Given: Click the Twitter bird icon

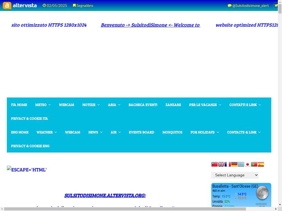Looking at the screenshot, I should click(x=276, y=5).
